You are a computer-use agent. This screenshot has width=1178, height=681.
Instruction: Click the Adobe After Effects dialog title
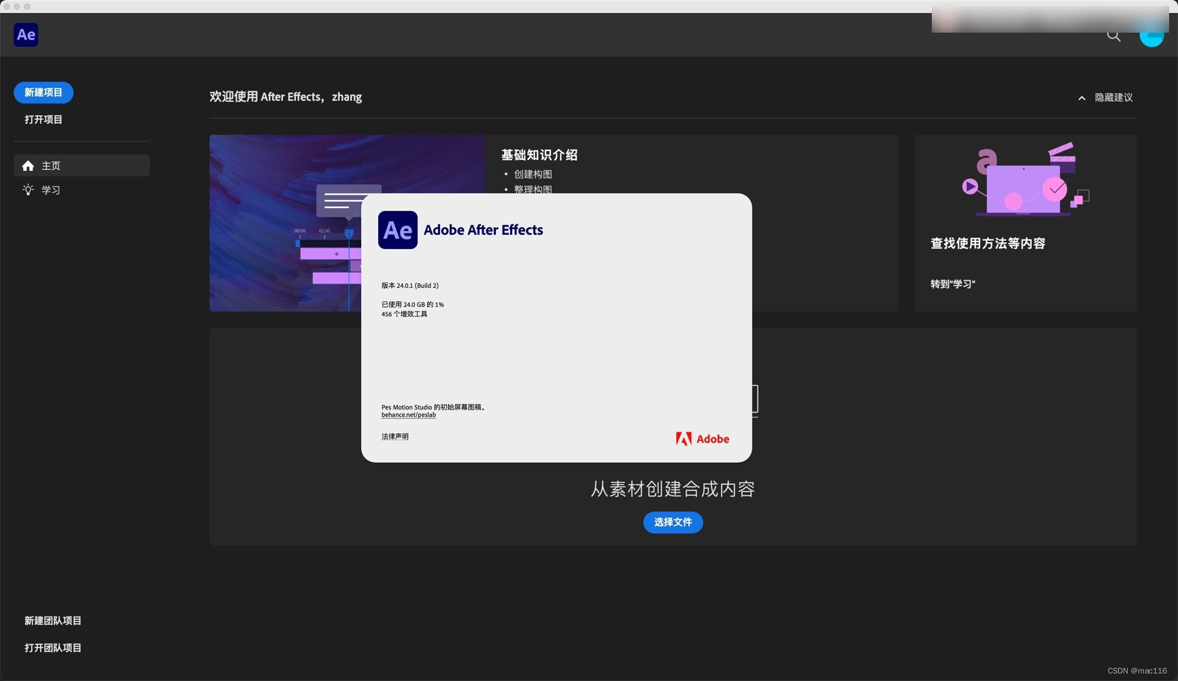tap(484, 230)
